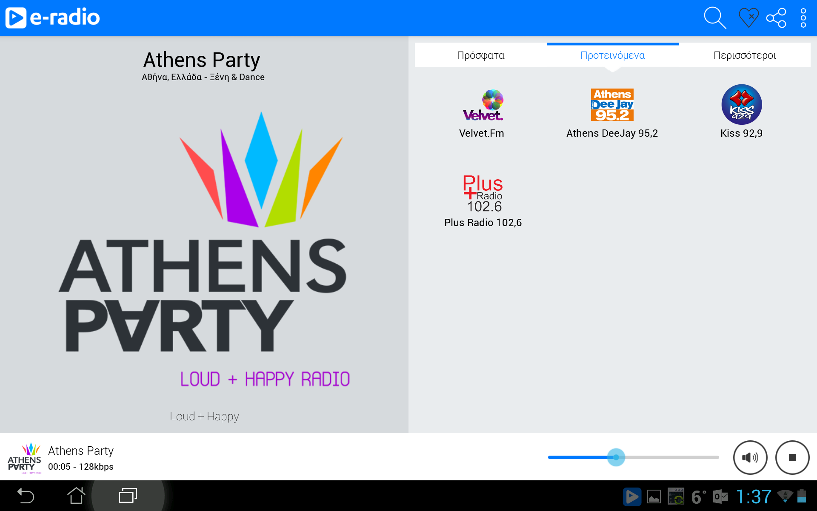Remove station from favorites heart icon
Screen dimensions: 817x511
748,18
